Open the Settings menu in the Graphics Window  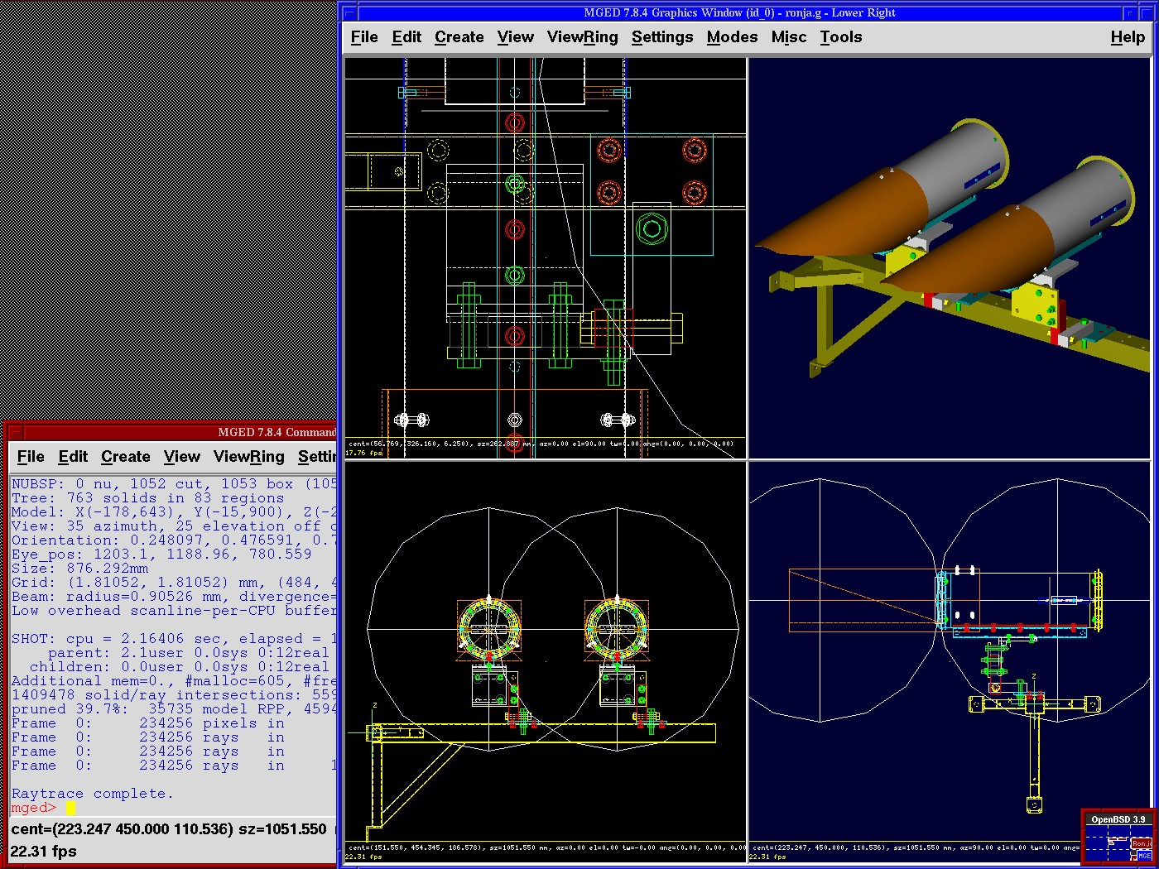click(x=662, y=36)
